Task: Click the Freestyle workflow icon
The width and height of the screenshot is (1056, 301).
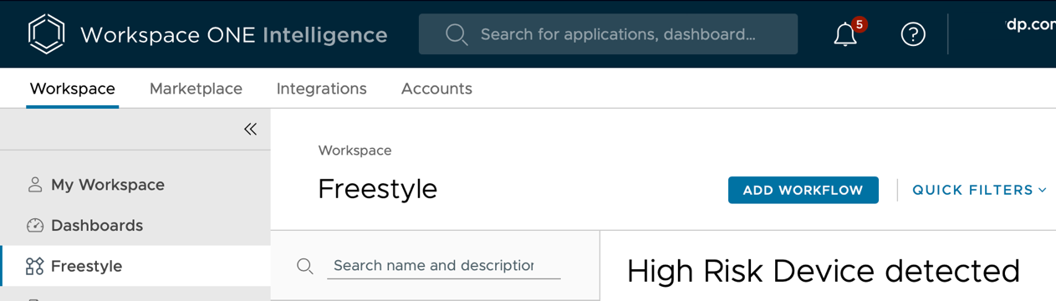Action: tap(34, 267)
